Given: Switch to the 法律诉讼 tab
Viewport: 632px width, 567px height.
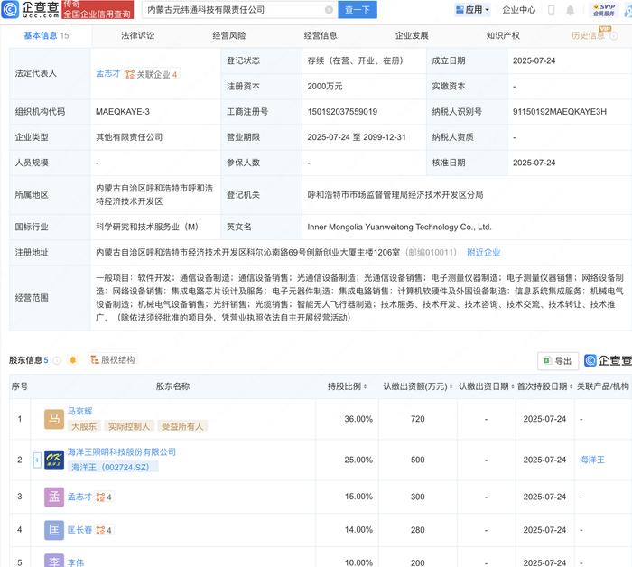Looking at the screenshot, I should [137, 35].
